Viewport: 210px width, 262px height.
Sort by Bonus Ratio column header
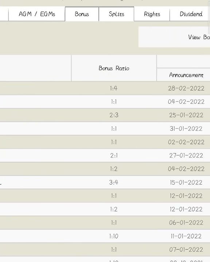(x=114, y=68)
